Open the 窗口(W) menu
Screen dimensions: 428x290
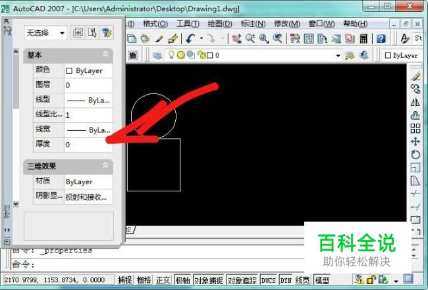pos(321,24)
